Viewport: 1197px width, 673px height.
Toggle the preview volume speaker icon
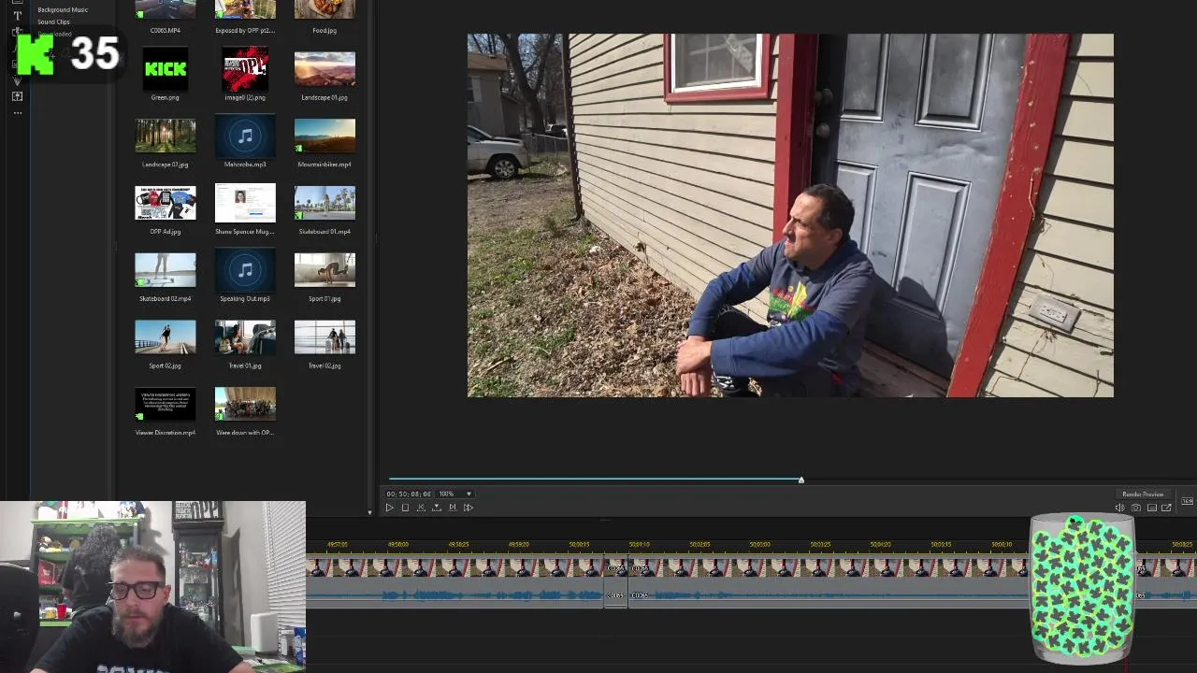tap(1119, 508)
